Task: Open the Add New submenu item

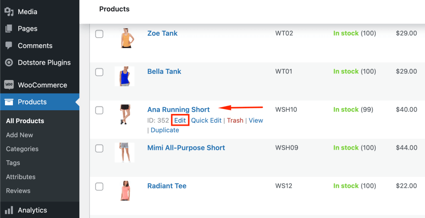Action: click(x=20, y=135)
